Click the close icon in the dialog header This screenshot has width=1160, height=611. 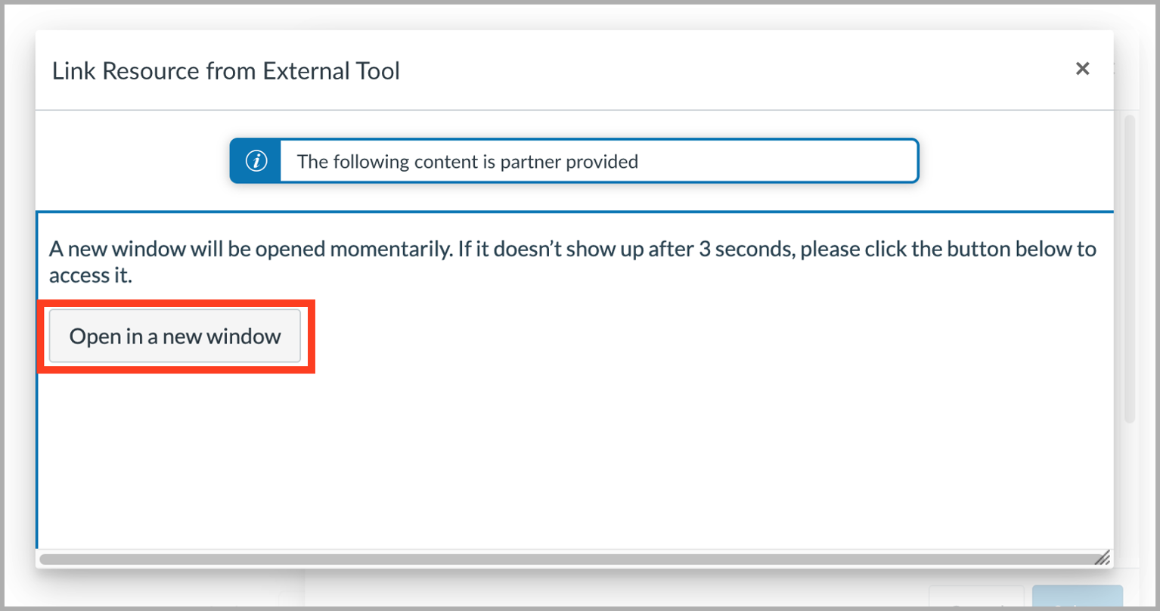(1082, 69)
